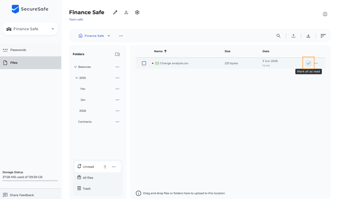Open the user account profile icon
Screen dimensions: 337x199
325,14
